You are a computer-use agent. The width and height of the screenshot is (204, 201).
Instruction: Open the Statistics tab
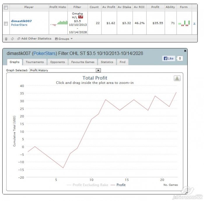(107, 62)
